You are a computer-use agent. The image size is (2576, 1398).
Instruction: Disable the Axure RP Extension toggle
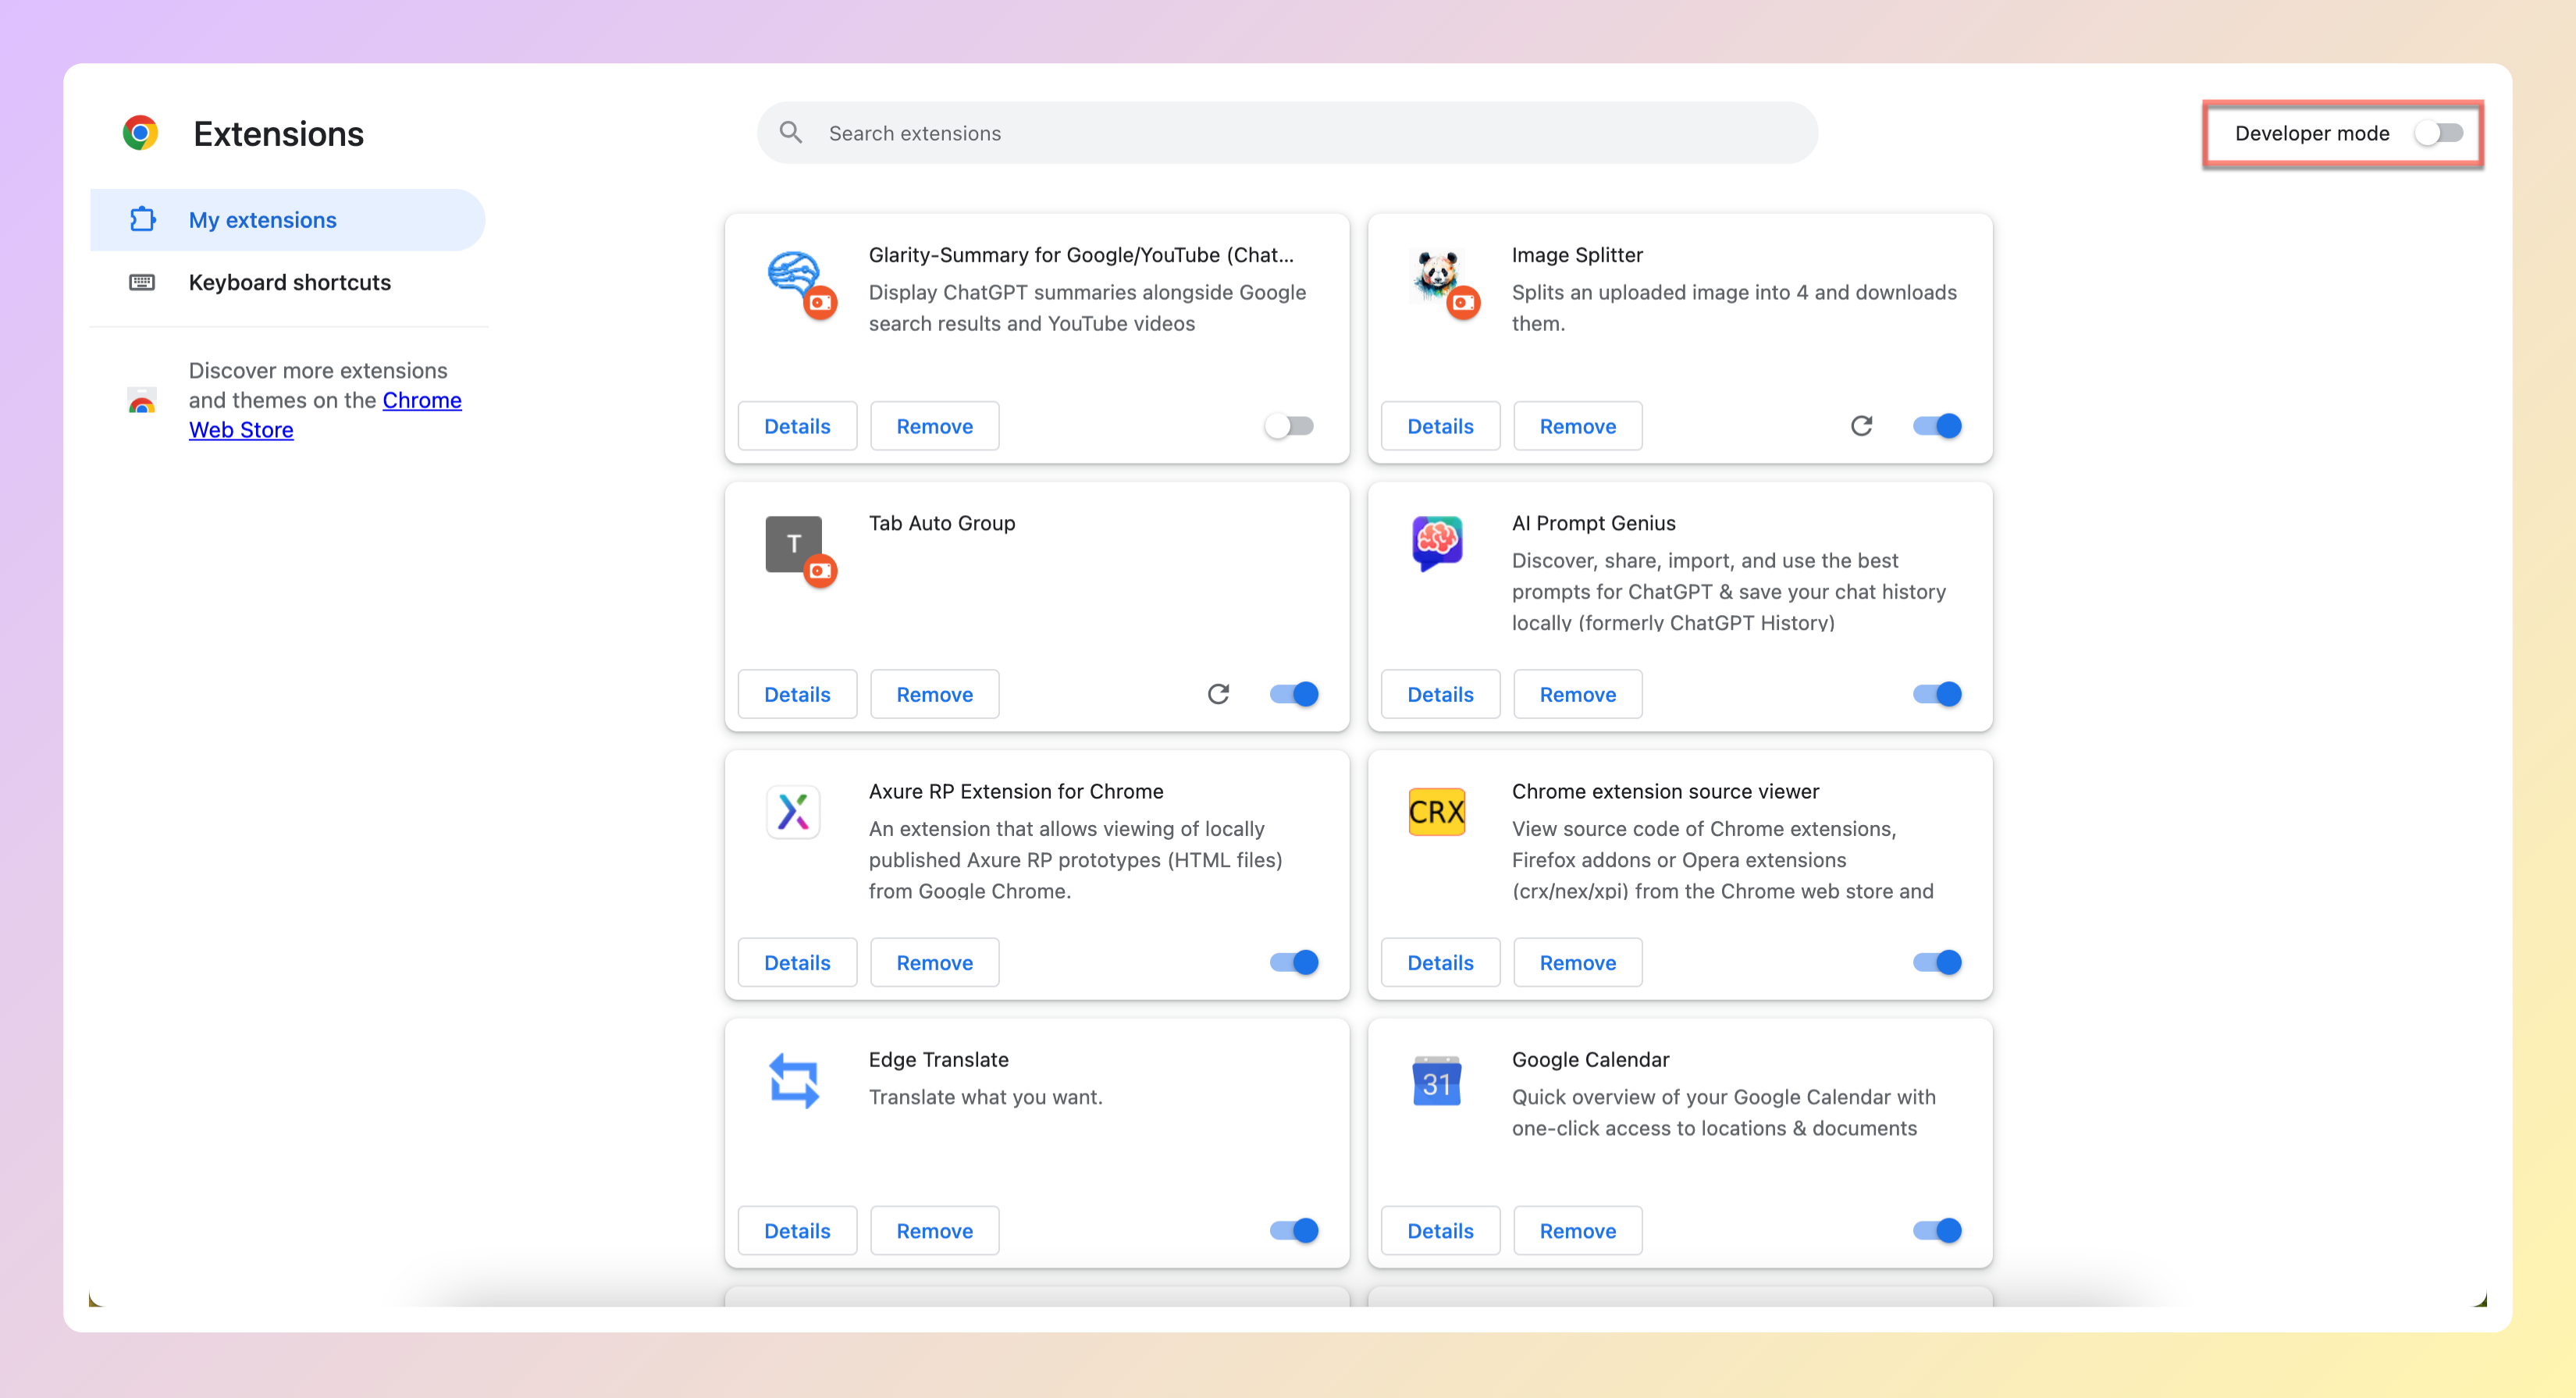(x=1295, y=962)
